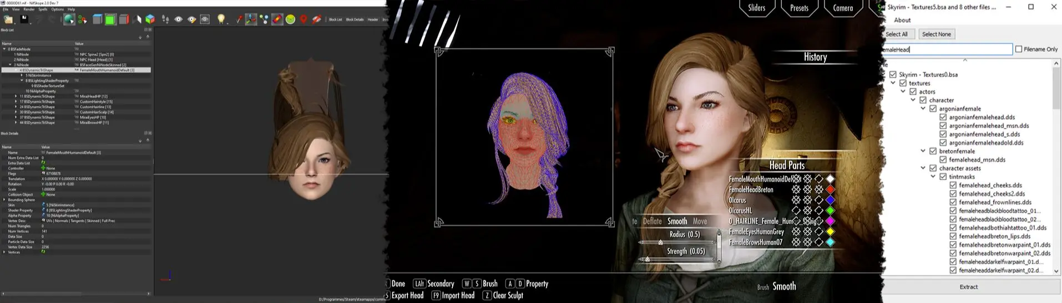Uncheck argonianfemalehead.dds checkbox
The height and width of the screenshot is (303, 1062).
pyautogui.click(x=943, y=117)
